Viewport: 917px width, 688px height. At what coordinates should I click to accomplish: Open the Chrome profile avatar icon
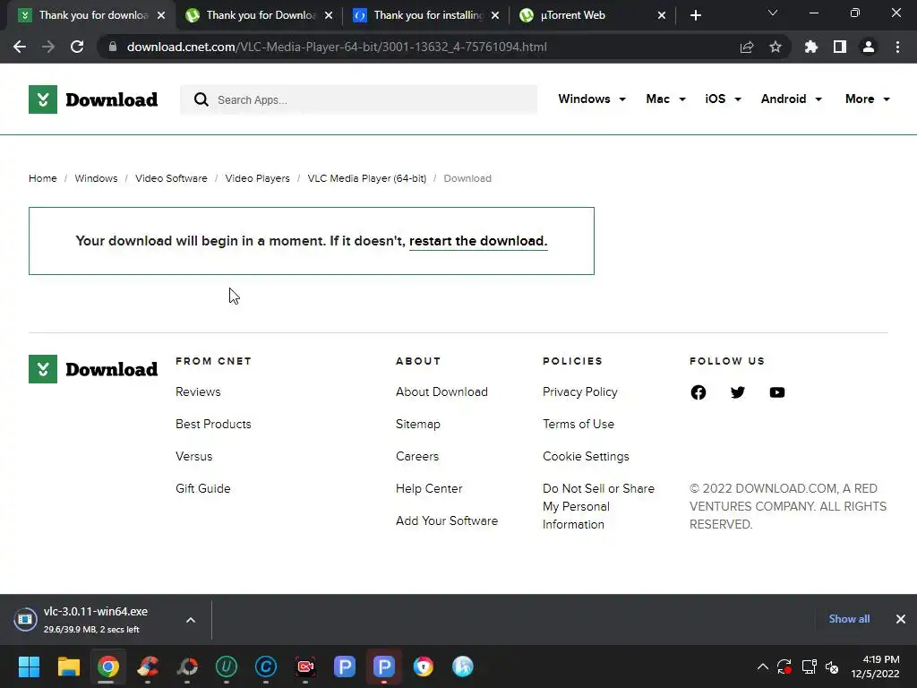coord(869,47)
